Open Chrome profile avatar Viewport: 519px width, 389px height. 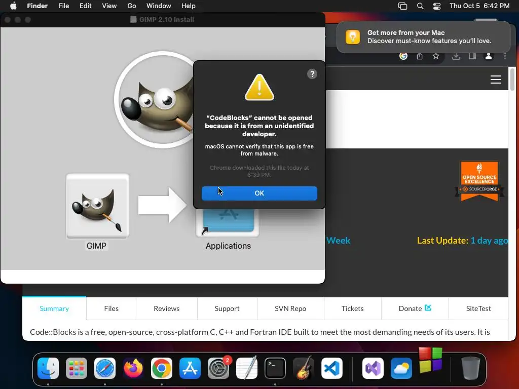click(x=489, y=56)
